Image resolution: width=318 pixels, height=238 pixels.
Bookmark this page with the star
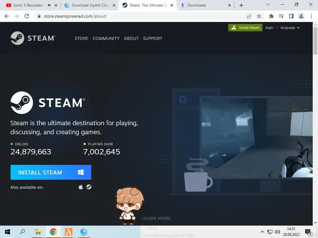tap(259, 16)
